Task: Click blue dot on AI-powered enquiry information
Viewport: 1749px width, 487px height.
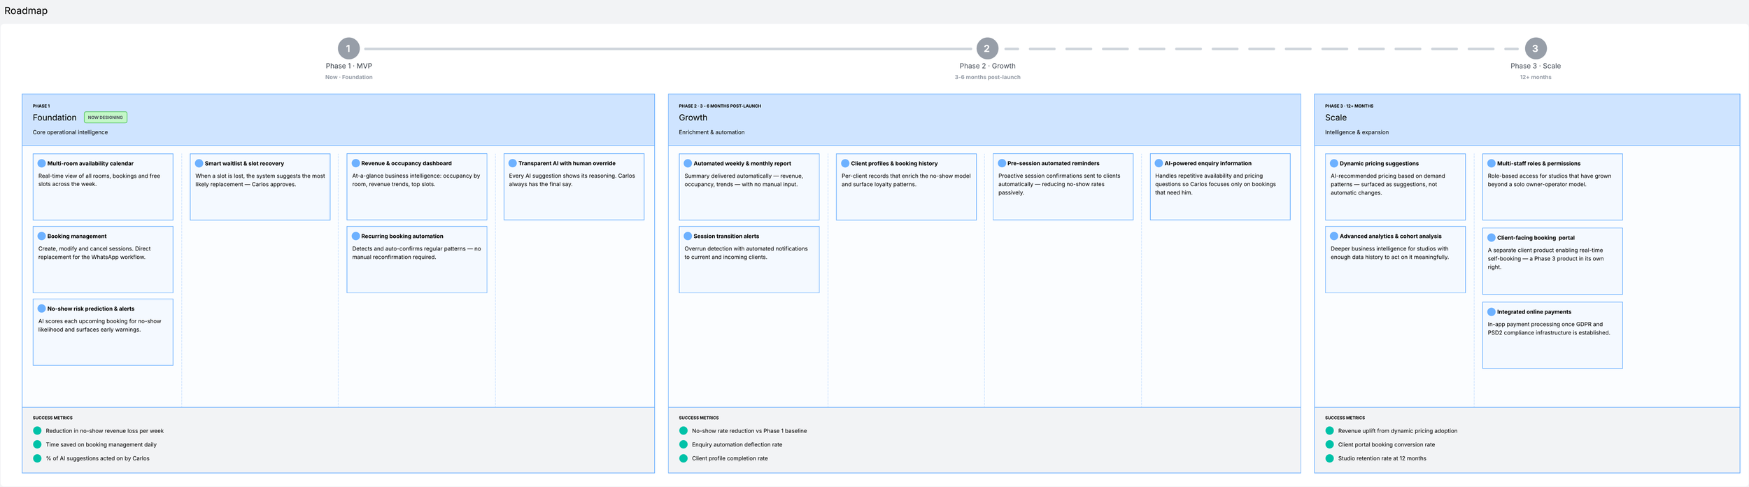Action: tap(1159, 163)
